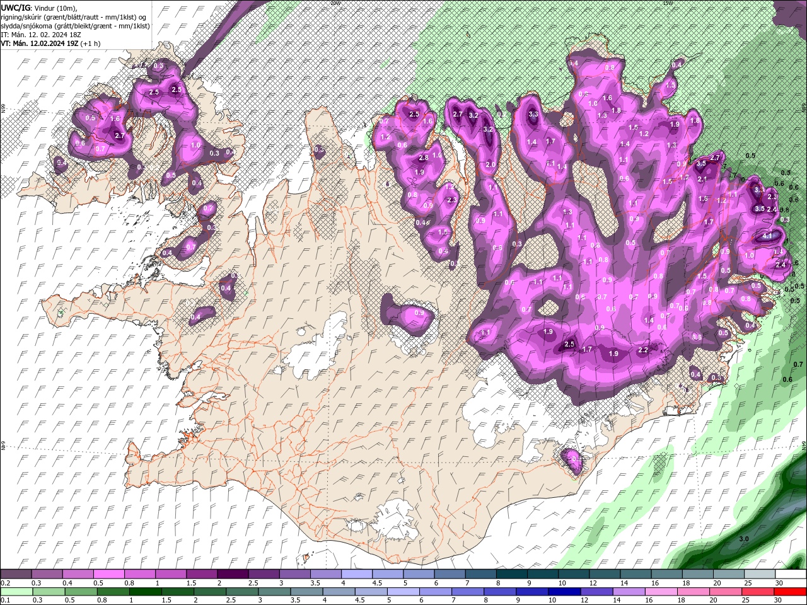Click the lower legend swatch starting at 9
This screenshot has height=605, width=807.
point(531,592)
